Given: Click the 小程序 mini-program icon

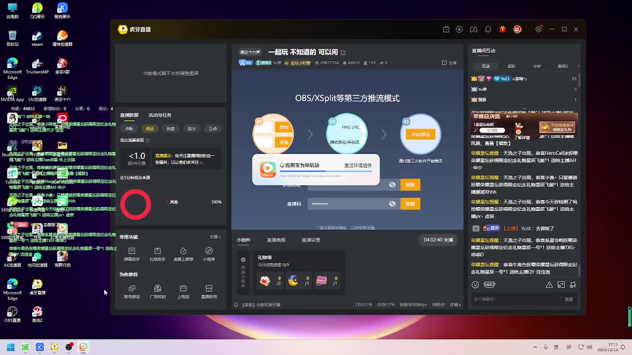Looking at the screenshot, I should click(209, 253).
